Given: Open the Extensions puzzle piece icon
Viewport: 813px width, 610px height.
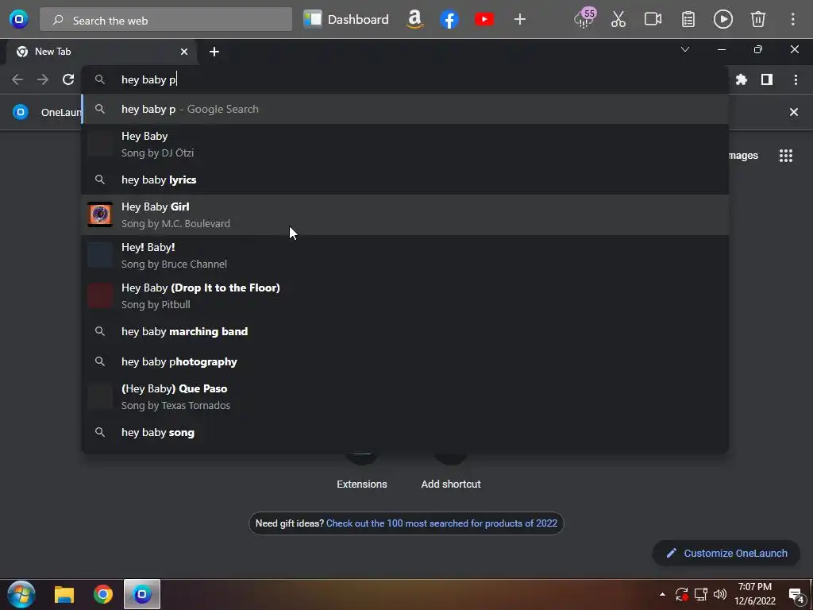Looking at the screenshot, I should pyautogui.click(x=742, y=79).
